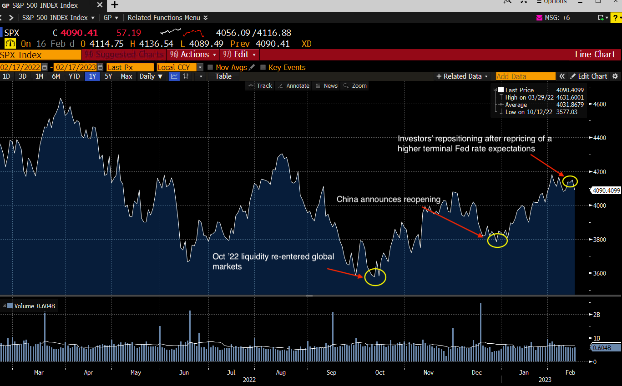Select the line chart type icon
This screenshot has width=622, height=386.
pos(174,76)
